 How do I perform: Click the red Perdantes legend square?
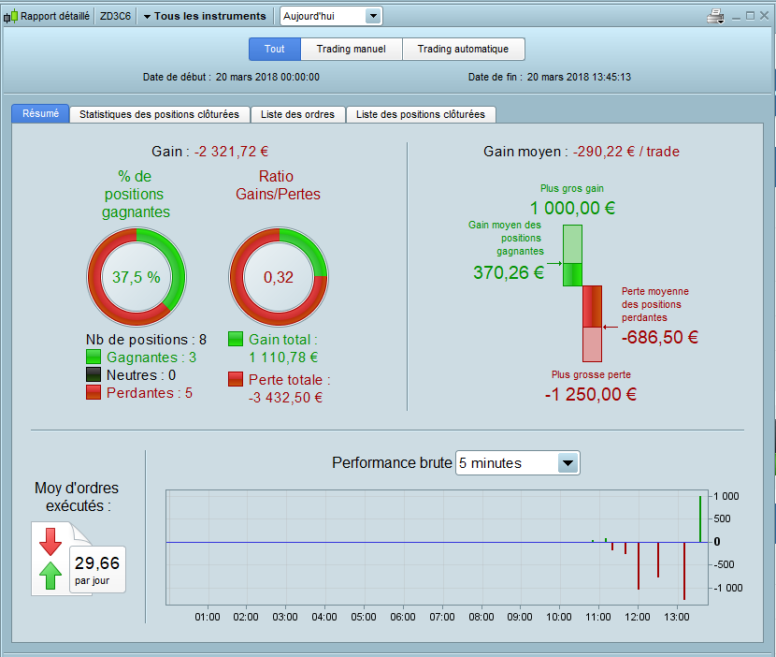click(x=93, y=393)
